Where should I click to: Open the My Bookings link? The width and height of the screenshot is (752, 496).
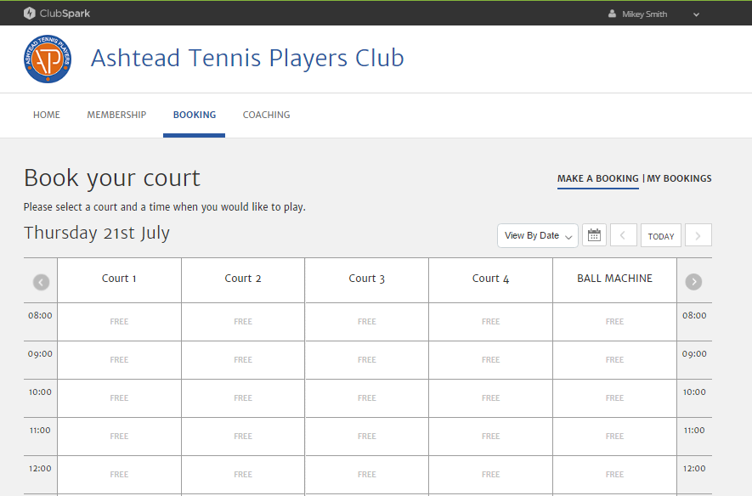coord(679,178)
